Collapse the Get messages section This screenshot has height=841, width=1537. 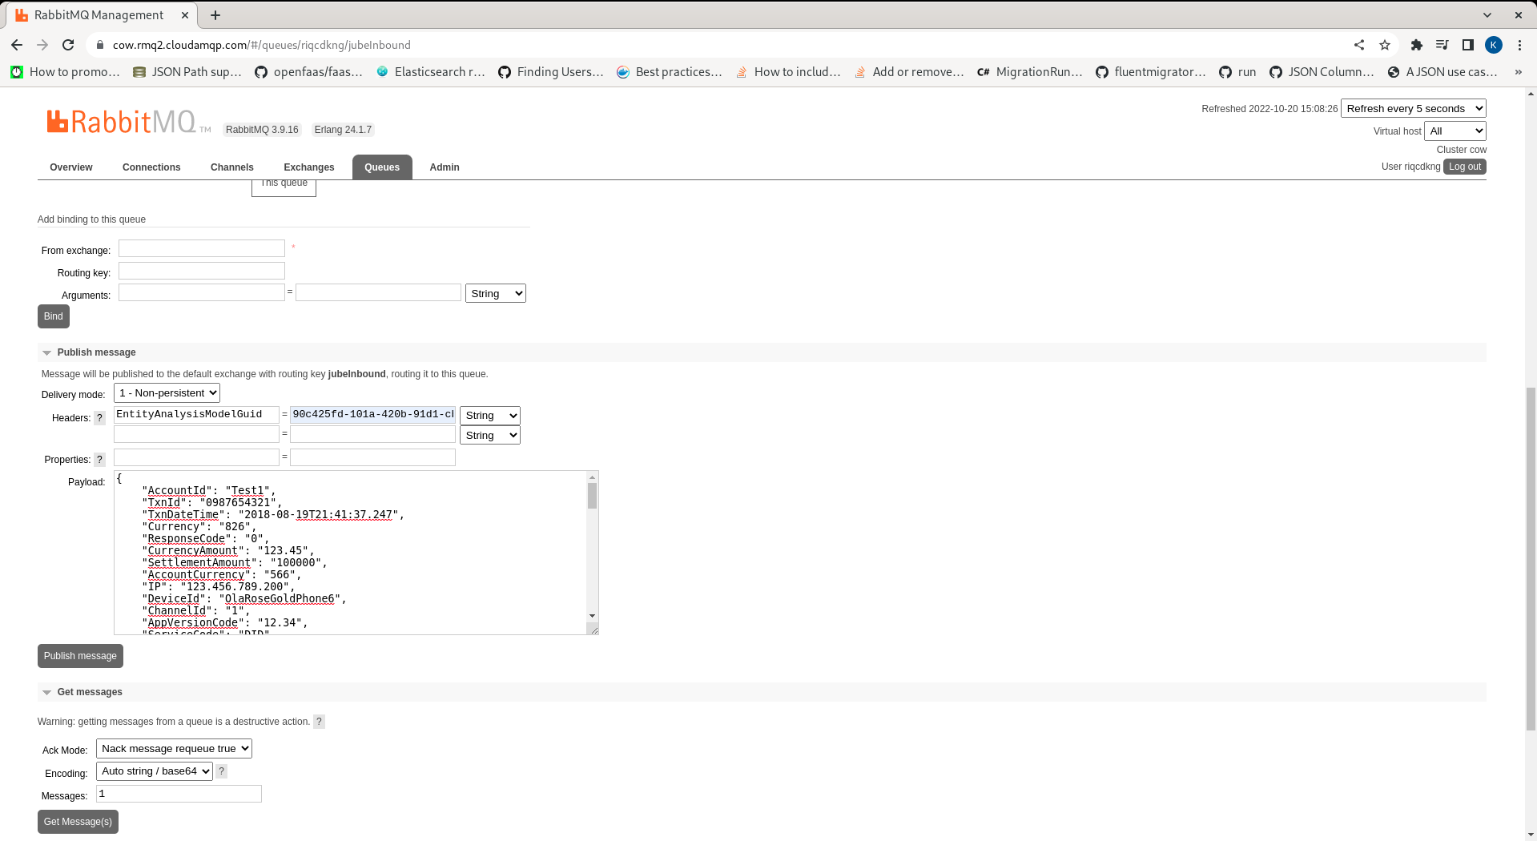[x=90, y=692]
